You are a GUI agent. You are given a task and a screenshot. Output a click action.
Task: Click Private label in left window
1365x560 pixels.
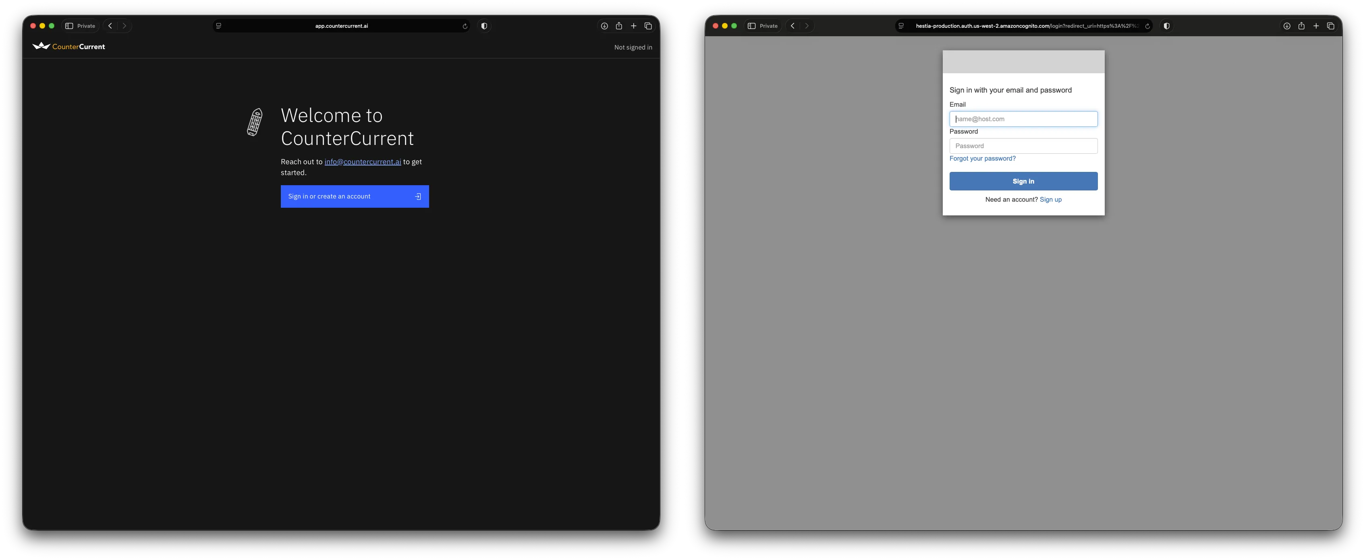[x=86, y=26]
